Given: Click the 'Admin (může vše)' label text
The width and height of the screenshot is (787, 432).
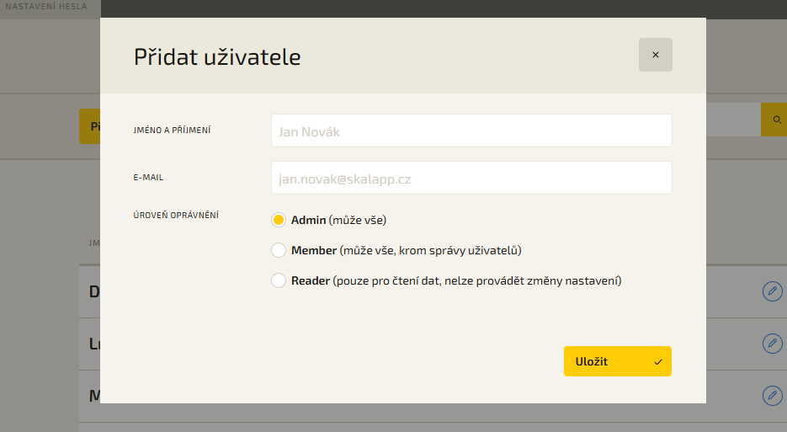Looking at the screenshot, I should (338, 220).
